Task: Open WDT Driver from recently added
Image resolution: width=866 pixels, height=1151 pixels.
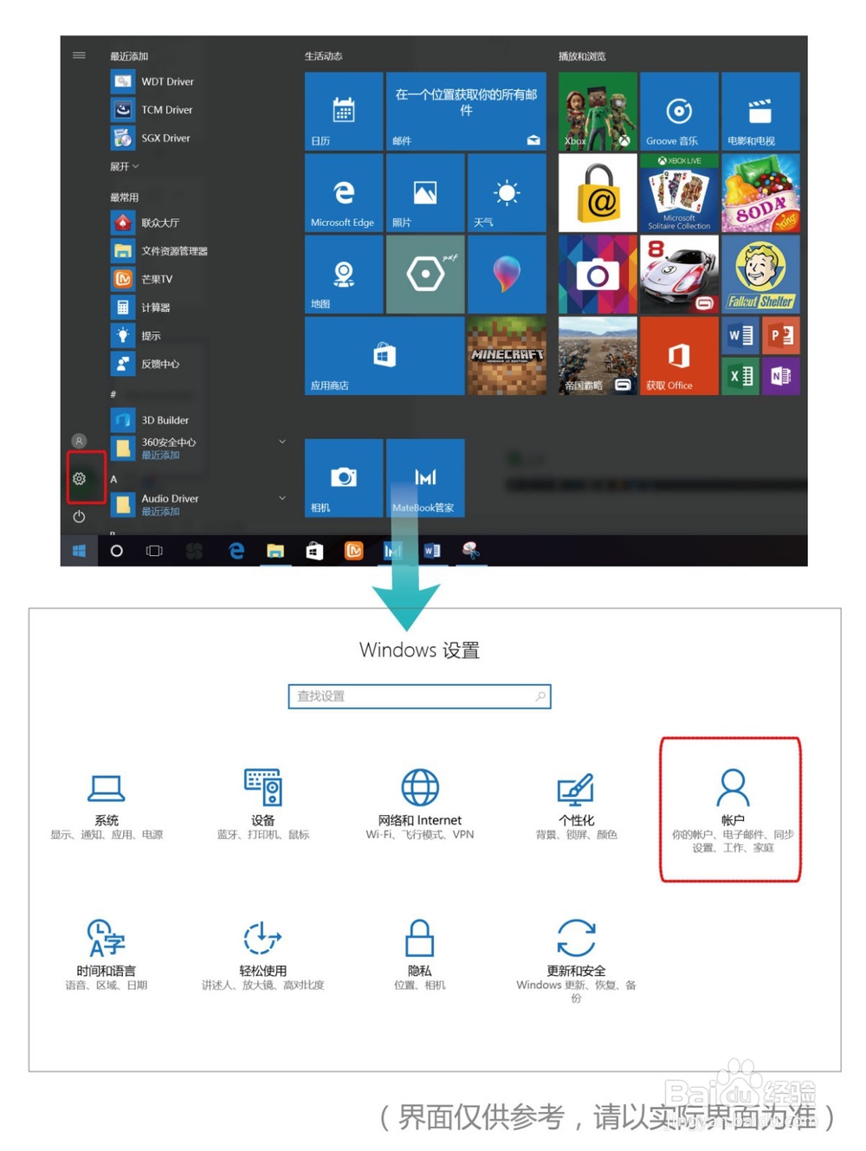Action: [153, 81]
